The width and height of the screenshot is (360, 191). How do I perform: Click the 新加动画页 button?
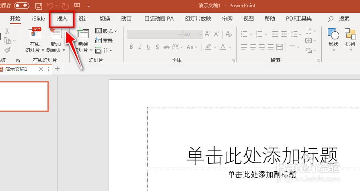tap(56, 40)
